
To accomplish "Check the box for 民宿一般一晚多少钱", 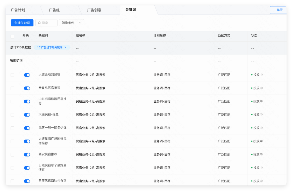I will 12,128.
